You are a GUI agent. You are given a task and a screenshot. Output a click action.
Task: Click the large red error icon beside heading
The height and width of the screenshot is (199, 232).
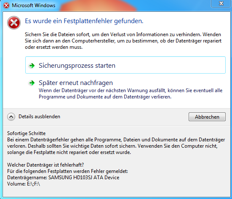14,23
